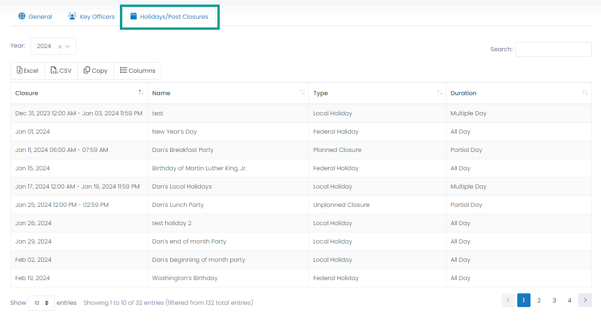The width and height of the screenshot is (601, 324).
Task: Select Holidays/Post Closures tab
Action: click(x=169, y=17)
